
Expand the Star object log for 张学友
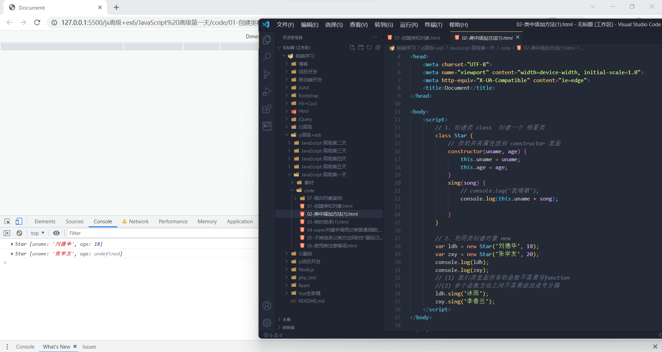[x=12, y=254]
